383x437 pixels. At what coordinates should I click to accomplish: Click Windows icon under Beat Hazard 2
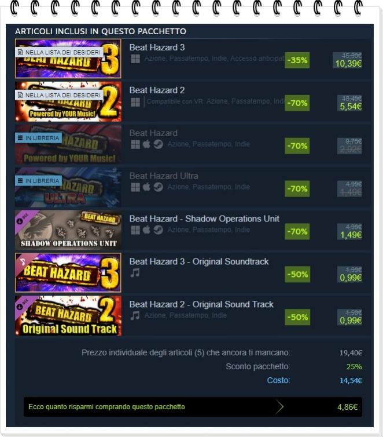tap(135, 102)
